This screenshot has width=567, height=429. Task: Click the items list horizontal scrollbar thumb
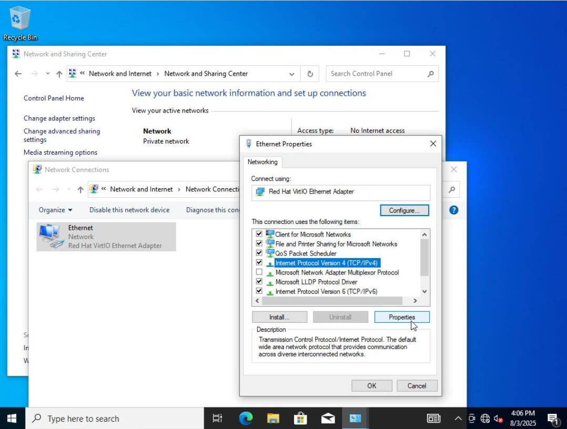332,301
